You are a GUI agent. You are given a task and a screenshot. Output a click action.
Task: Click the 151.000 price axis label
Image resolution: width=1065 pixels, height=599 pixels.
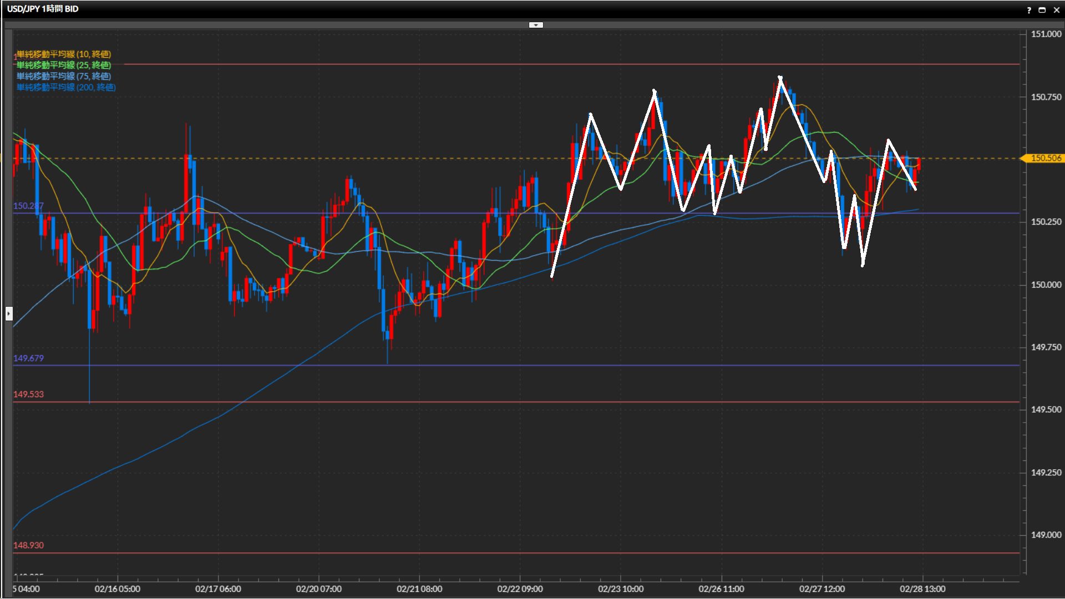click(1046, 34)
